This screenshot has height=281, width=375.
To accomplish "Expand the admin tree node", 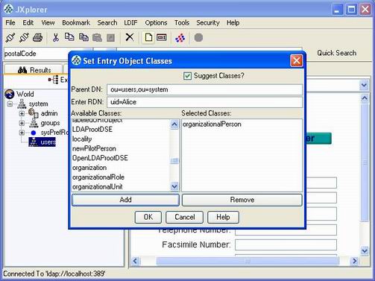I will (22, 113).
